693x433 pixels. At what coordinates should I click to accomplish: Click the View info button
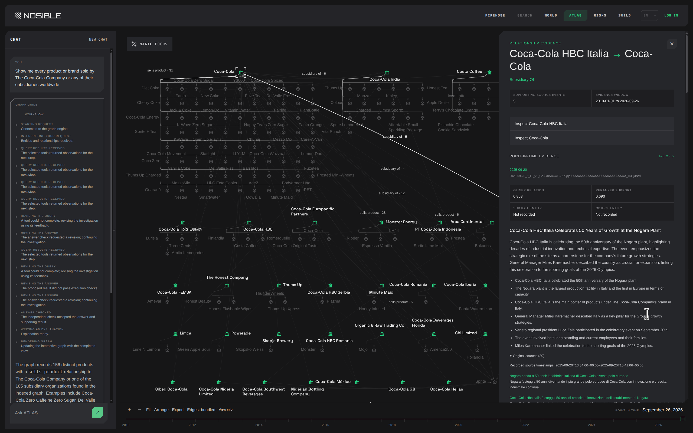(226, 409)
